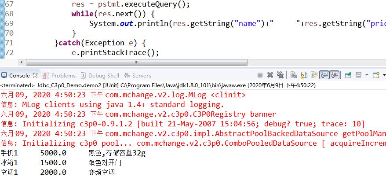
Task: Click the price value 2000.0
Action: (53, 172)
